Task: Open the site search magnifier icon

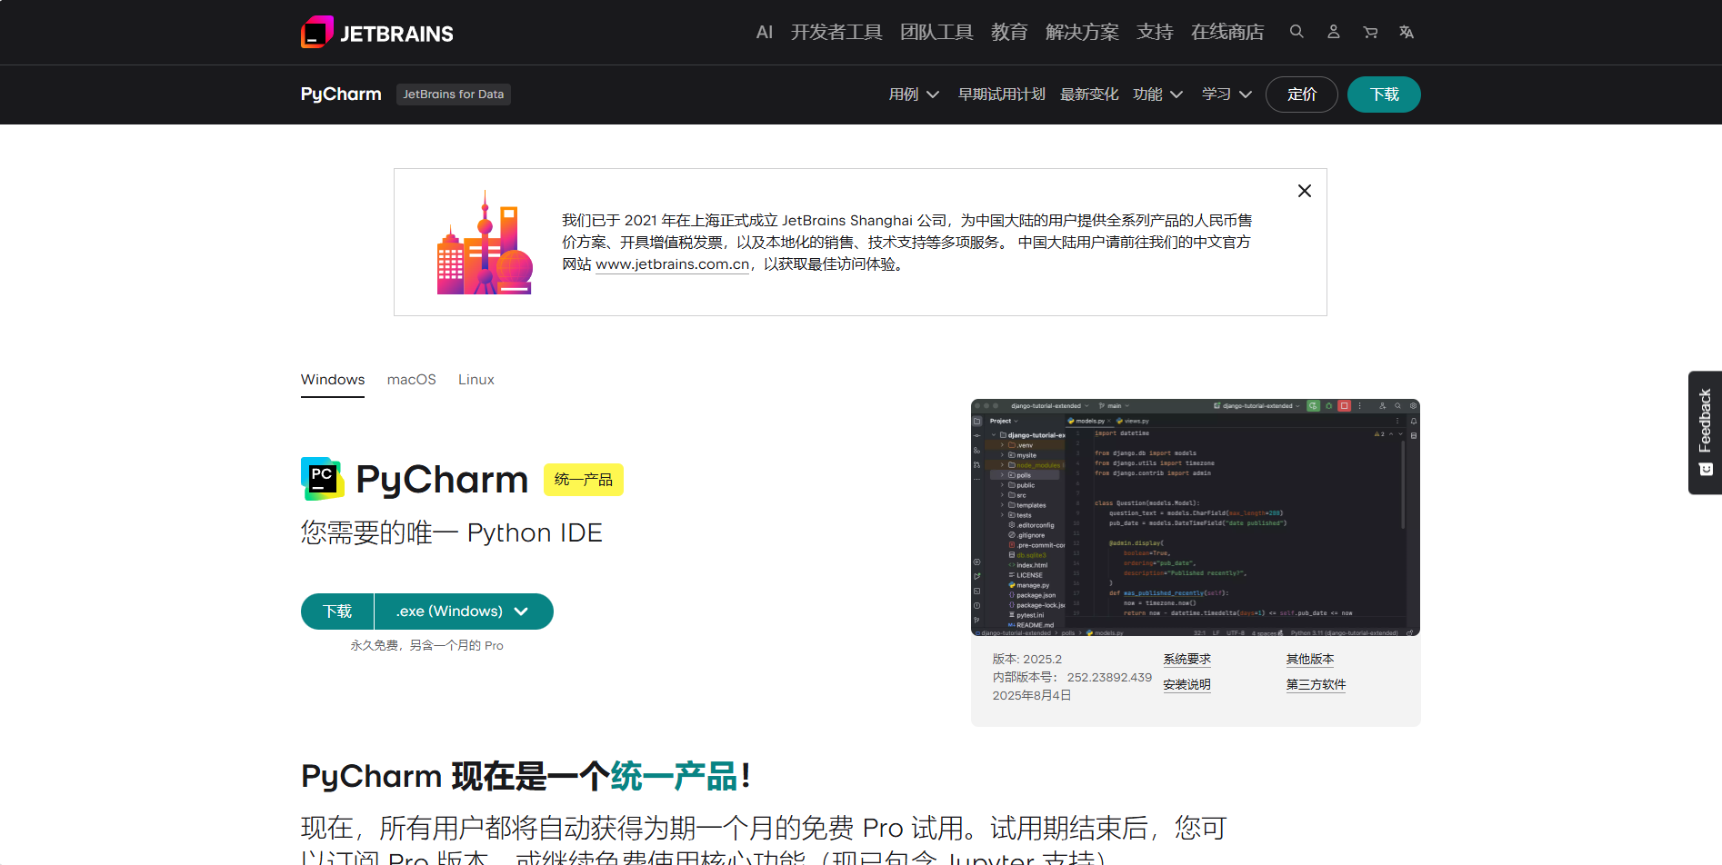Action: (x=1297, y=32)
